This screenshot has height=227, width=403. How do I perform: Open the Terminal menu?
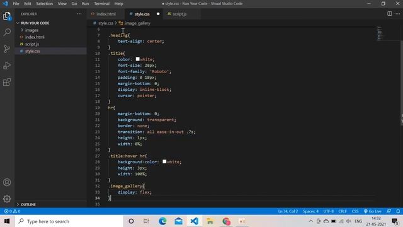102,4
